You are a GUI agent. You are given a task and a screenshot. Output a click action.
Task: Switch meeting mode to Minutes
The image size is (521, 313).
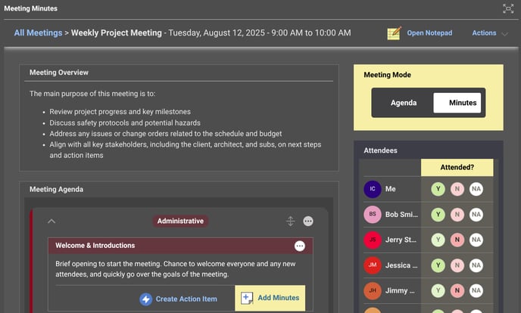(x=457, y=103)
